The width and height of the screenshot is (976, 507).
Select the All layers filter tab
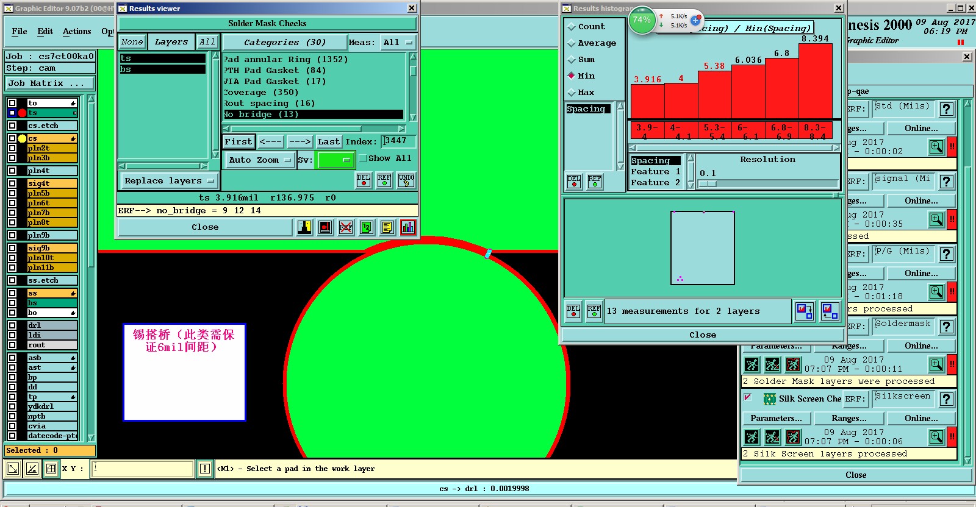[207, 42]
